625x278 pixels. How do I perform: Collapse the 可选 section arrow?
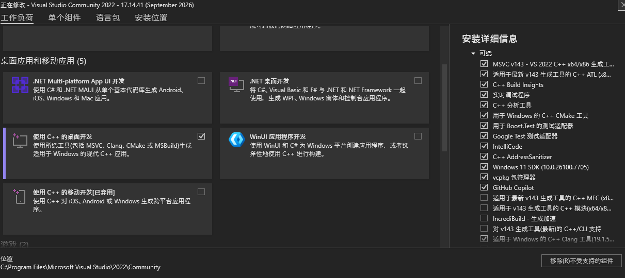pos(473,54)
